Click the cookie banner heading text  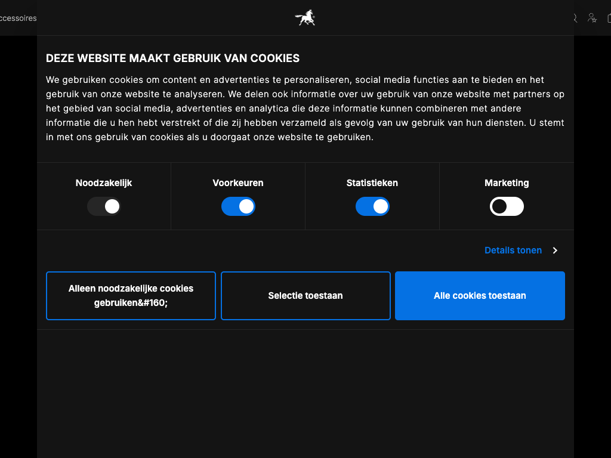coord(172,58)
